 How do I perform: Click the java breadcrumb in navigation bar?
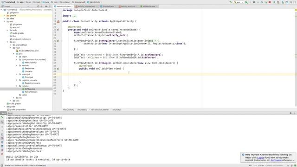click(x=45, y=2)
